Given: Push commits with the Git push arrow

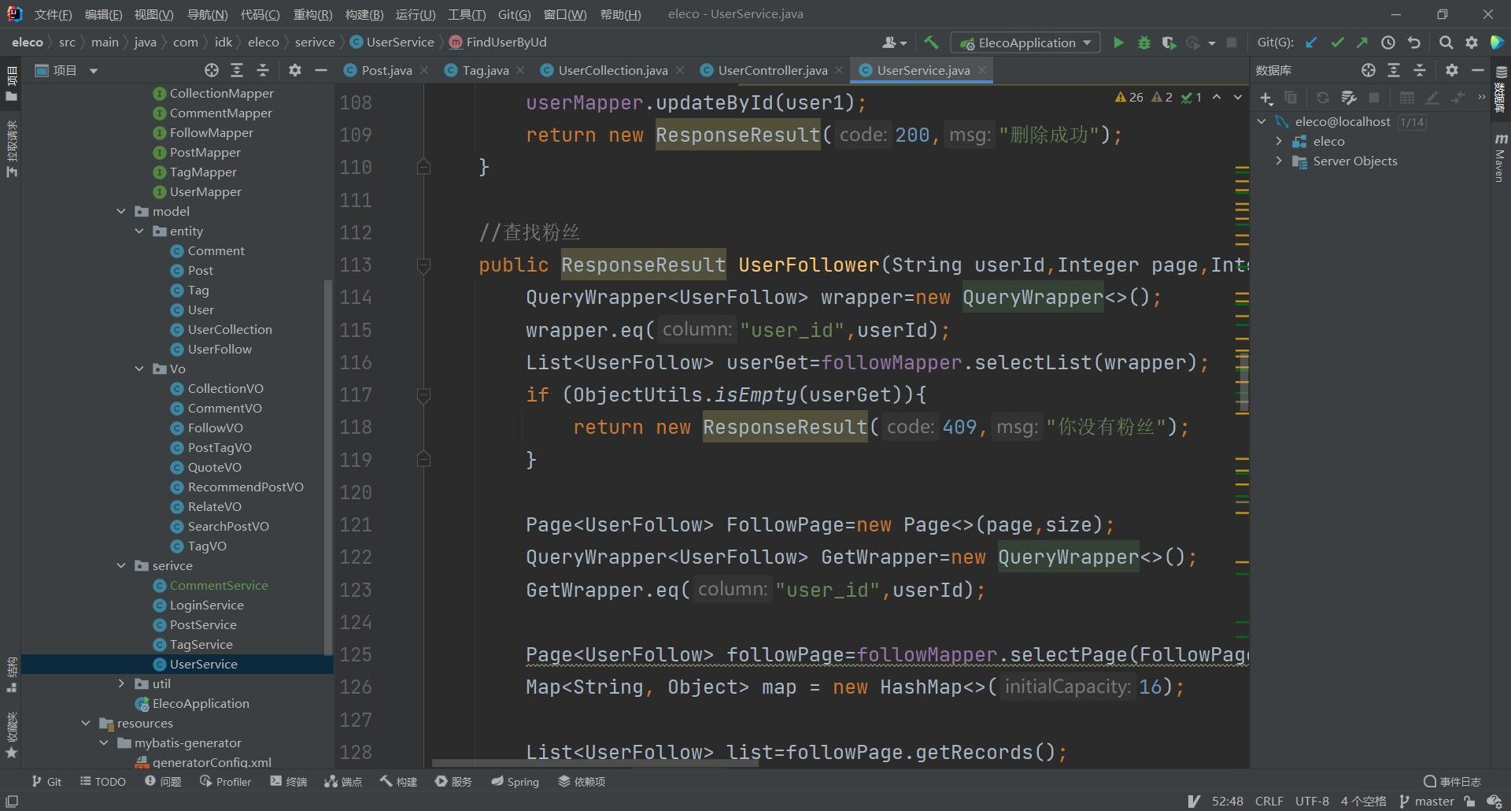Looking at the screenshot, I should [x=1362, y=43].
